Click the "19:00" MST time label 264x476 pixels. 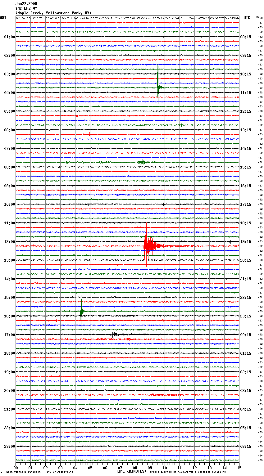pos(10,372)
